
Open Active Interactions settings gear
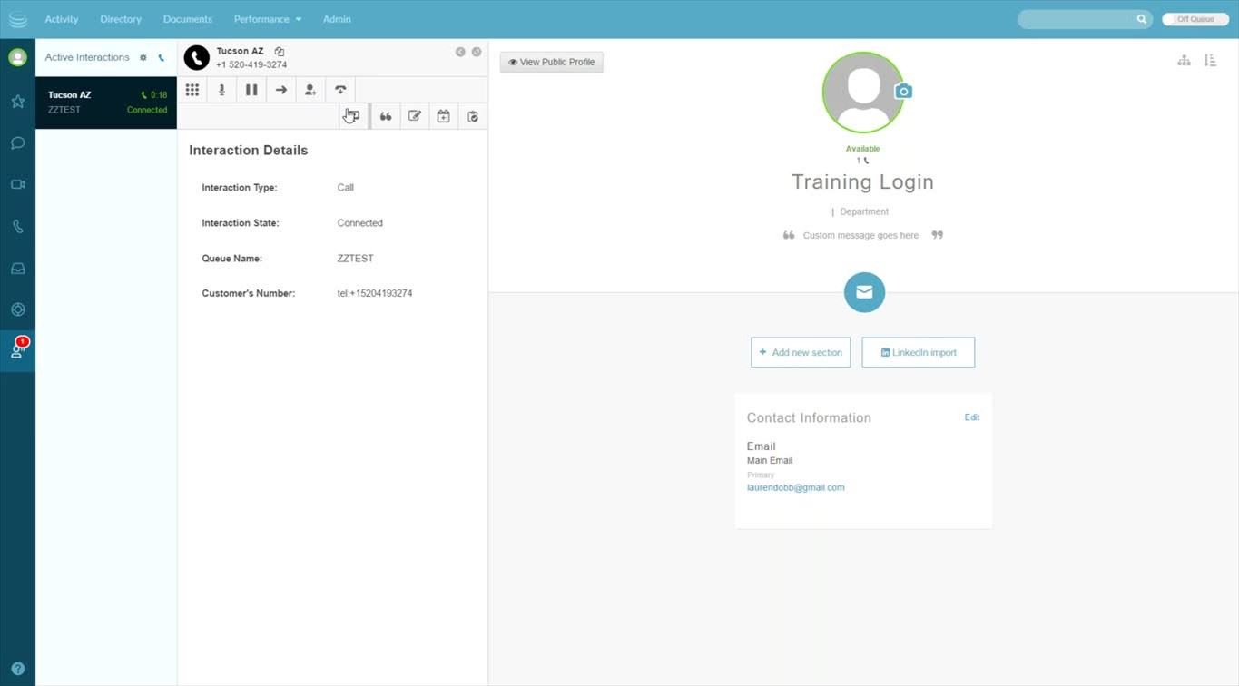click(143, 57)
